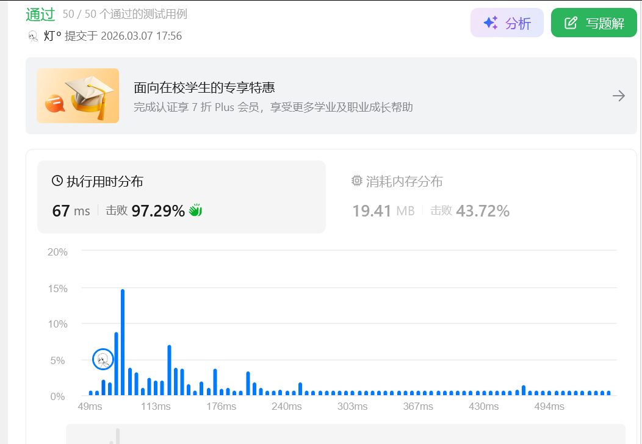The image size is (642, 444).
Task: Click the mini chart range slider at bottom
Action: point(345,434)
